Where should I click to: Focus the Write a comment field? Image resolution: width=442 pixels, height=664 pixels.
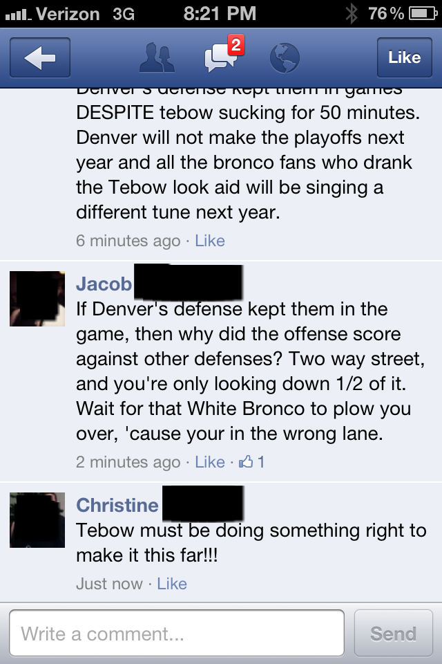[177, 633]
